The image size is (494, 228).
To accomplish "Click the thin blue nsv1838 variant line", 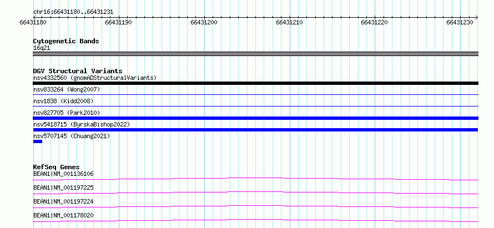I will coord(255,106).
